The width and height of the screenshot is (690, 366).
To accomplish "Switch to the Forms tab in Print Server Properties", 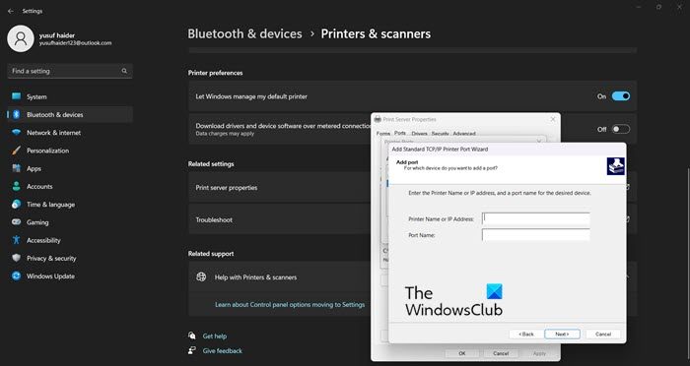I will pos(382,134).
